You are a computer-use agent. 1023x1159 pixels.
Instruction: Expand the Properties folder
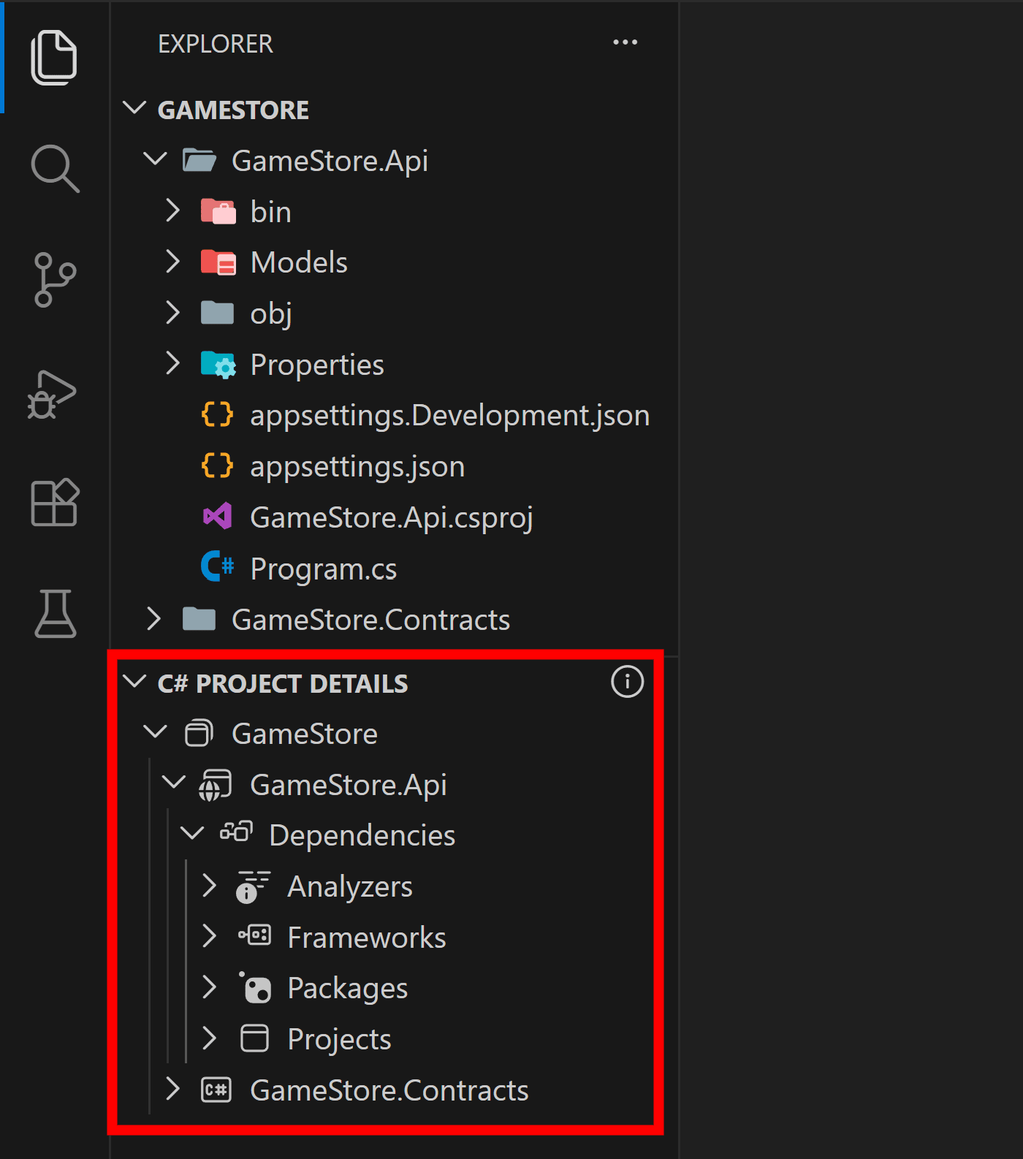coord(172,362)
